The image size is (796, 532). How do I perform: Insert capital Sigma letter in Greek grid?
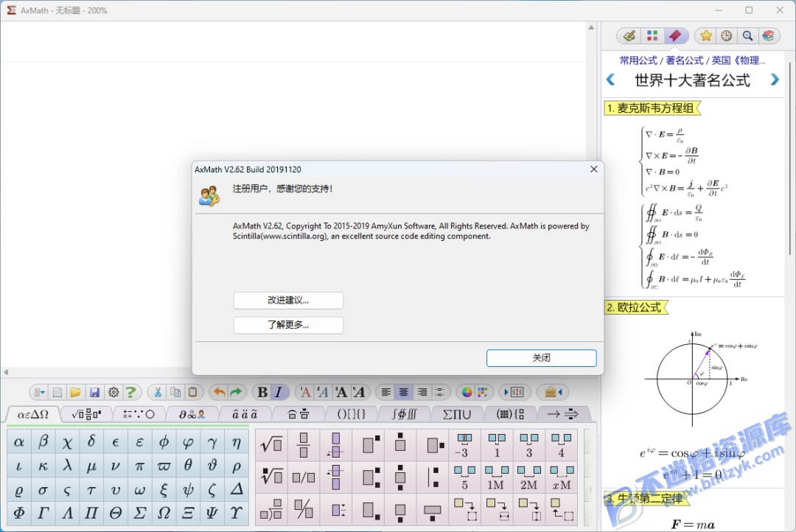coord(139,513)
